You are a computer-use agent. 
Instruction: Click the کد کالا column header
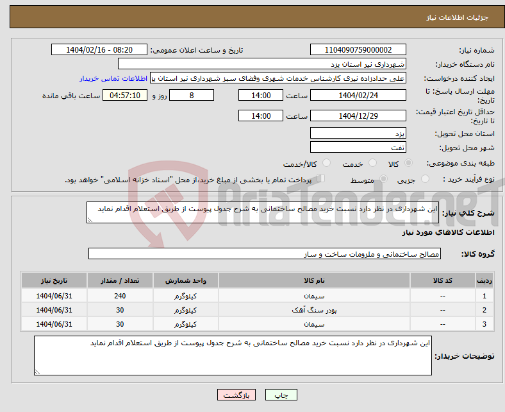(443, 280)
